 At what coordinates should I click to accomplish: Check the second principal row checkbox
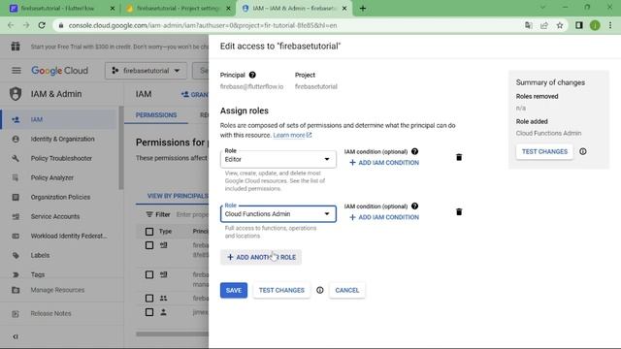pyautogui.click(x=149, y=274)
